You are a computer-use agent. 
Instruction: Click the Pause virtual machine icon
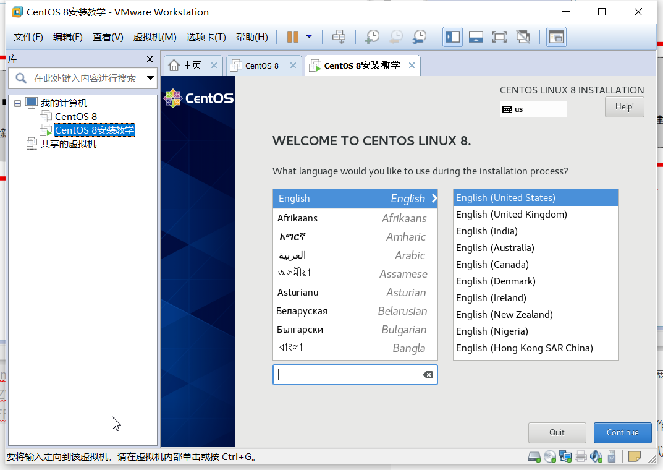click(293, 37)
